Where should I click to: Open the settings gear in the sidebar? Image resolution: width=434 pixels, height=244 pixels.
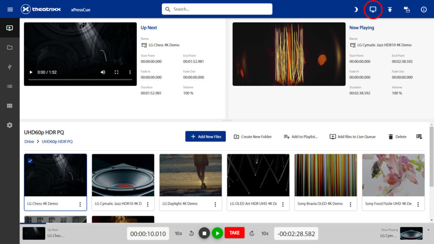coord(9,125)
